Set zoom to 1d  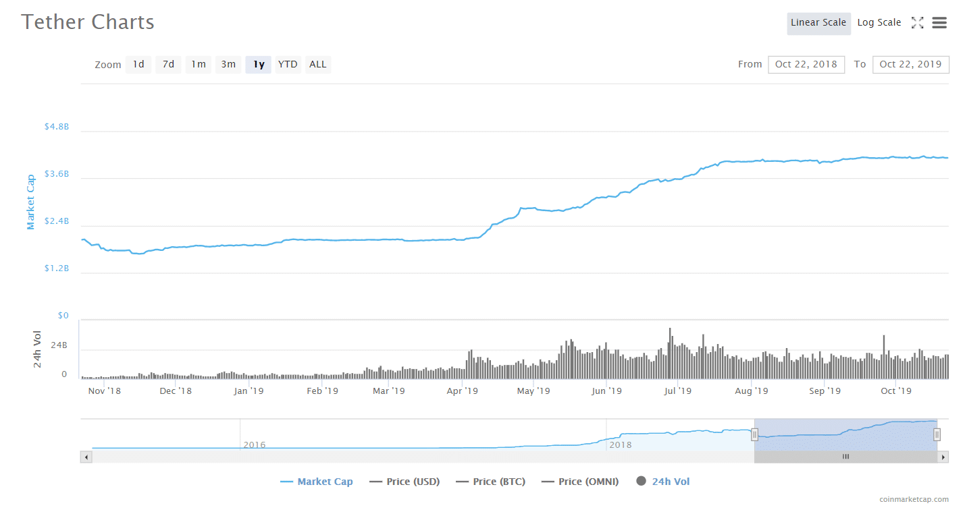(x=138, y=65)
